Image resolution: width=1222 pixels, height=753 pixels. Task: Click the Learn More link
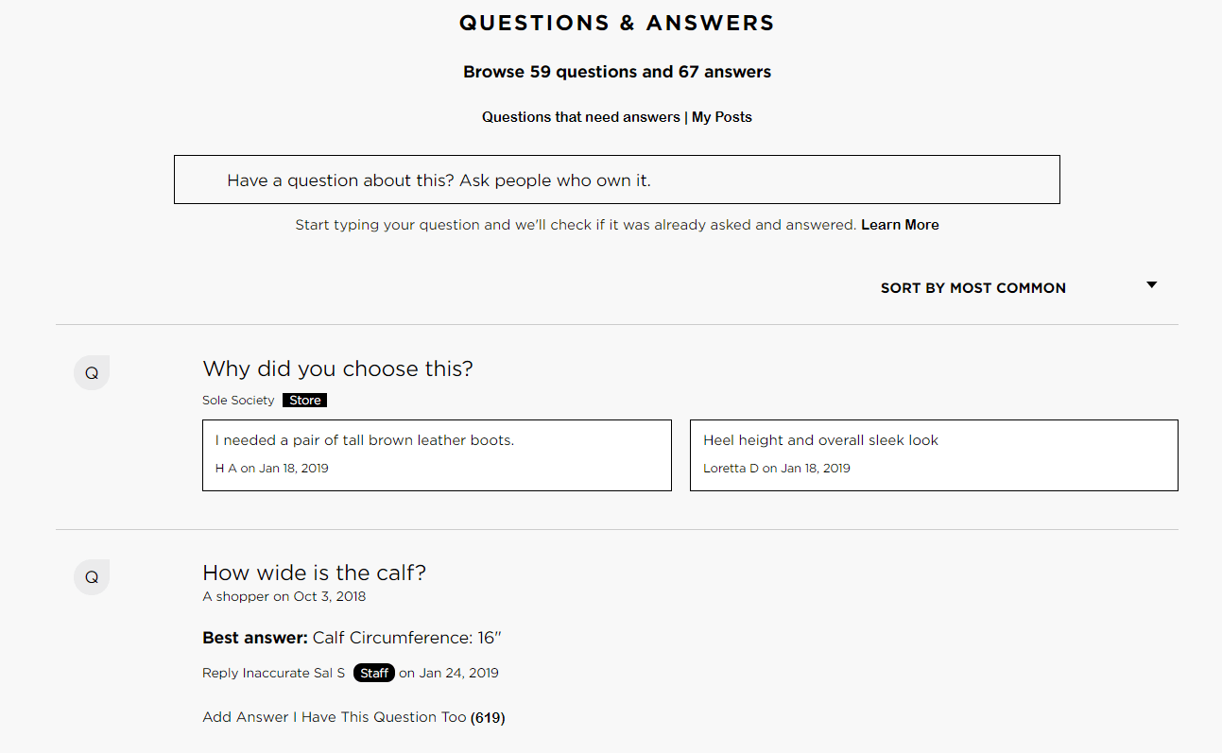click(x=899, y=224)
